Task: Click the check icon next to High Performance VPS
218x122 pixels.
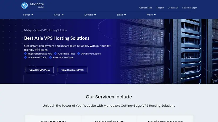Action: (x=25, y=53)
